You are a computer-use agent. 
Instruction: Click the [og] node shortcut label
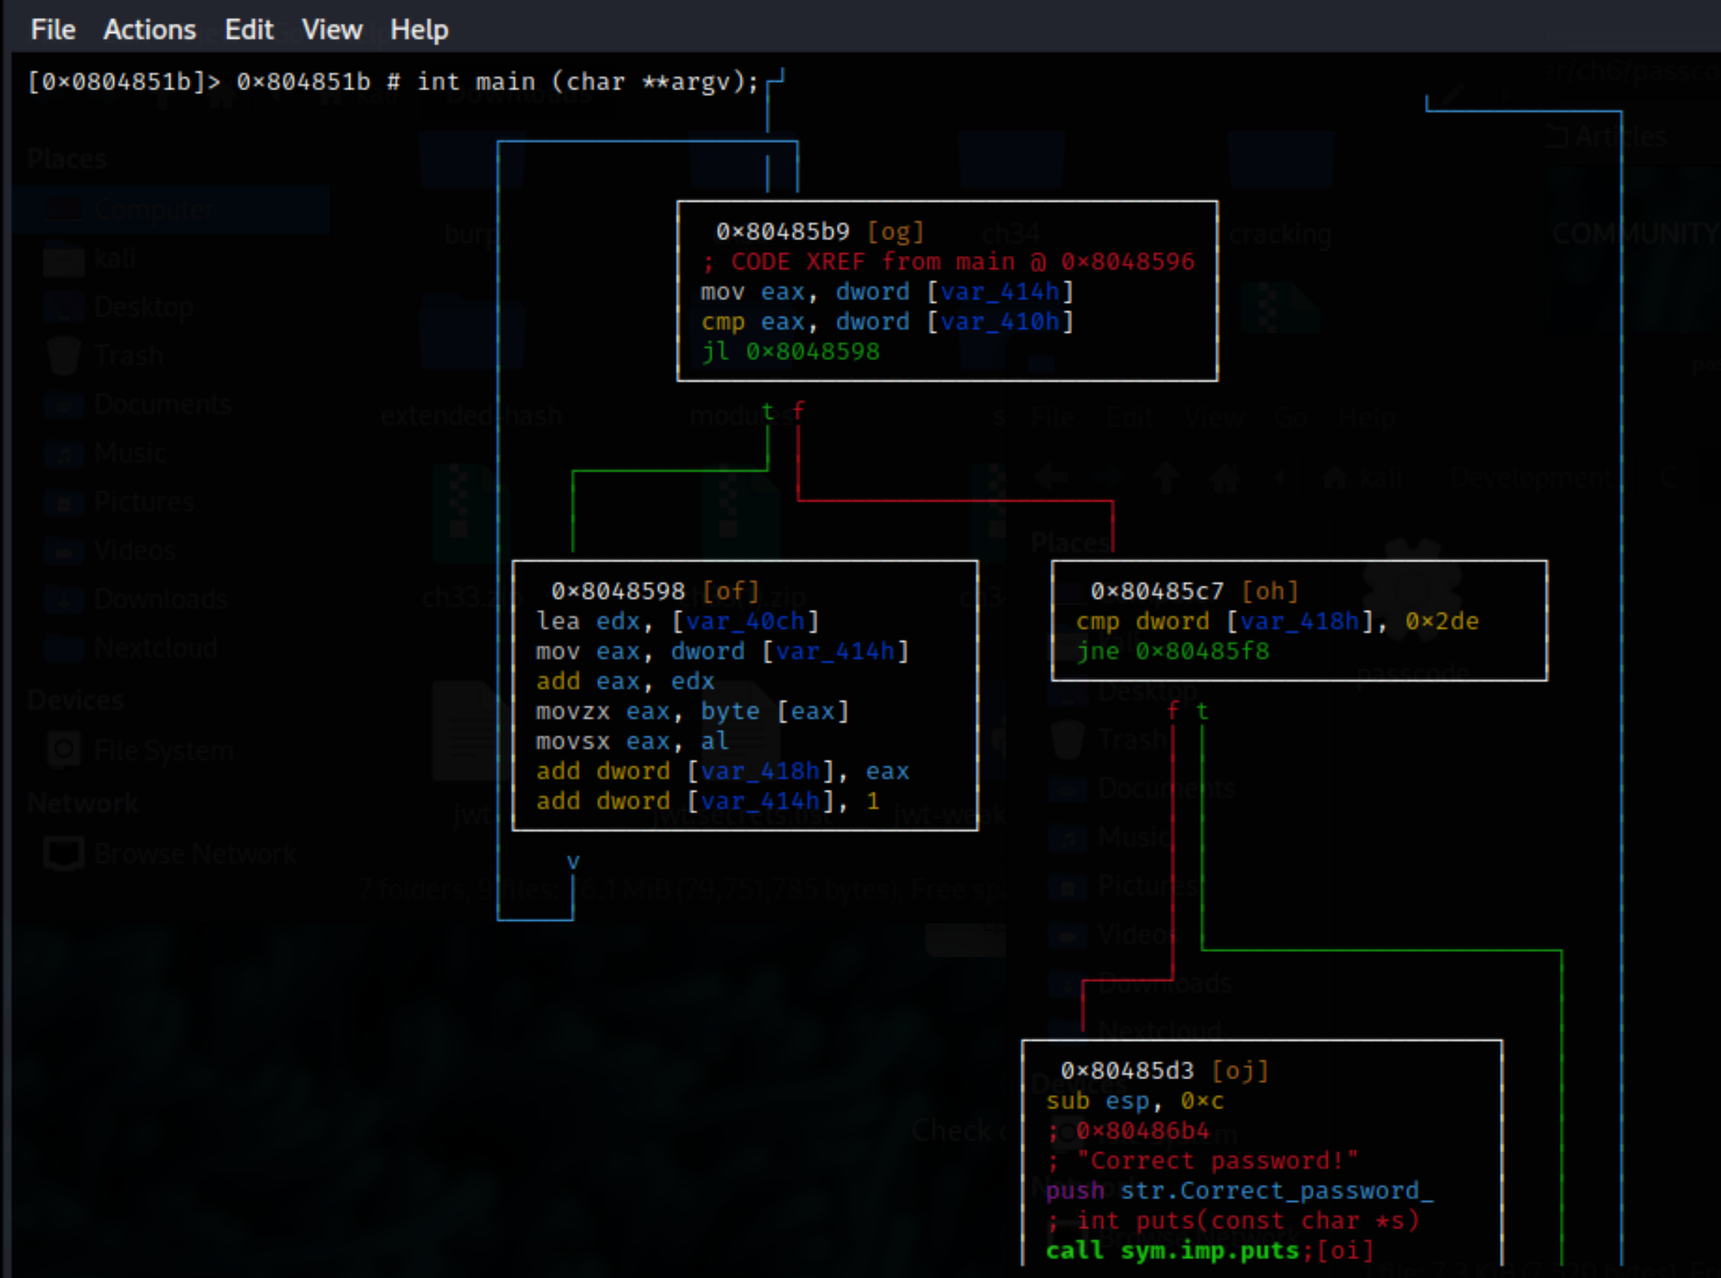click(x=895, y=232)
